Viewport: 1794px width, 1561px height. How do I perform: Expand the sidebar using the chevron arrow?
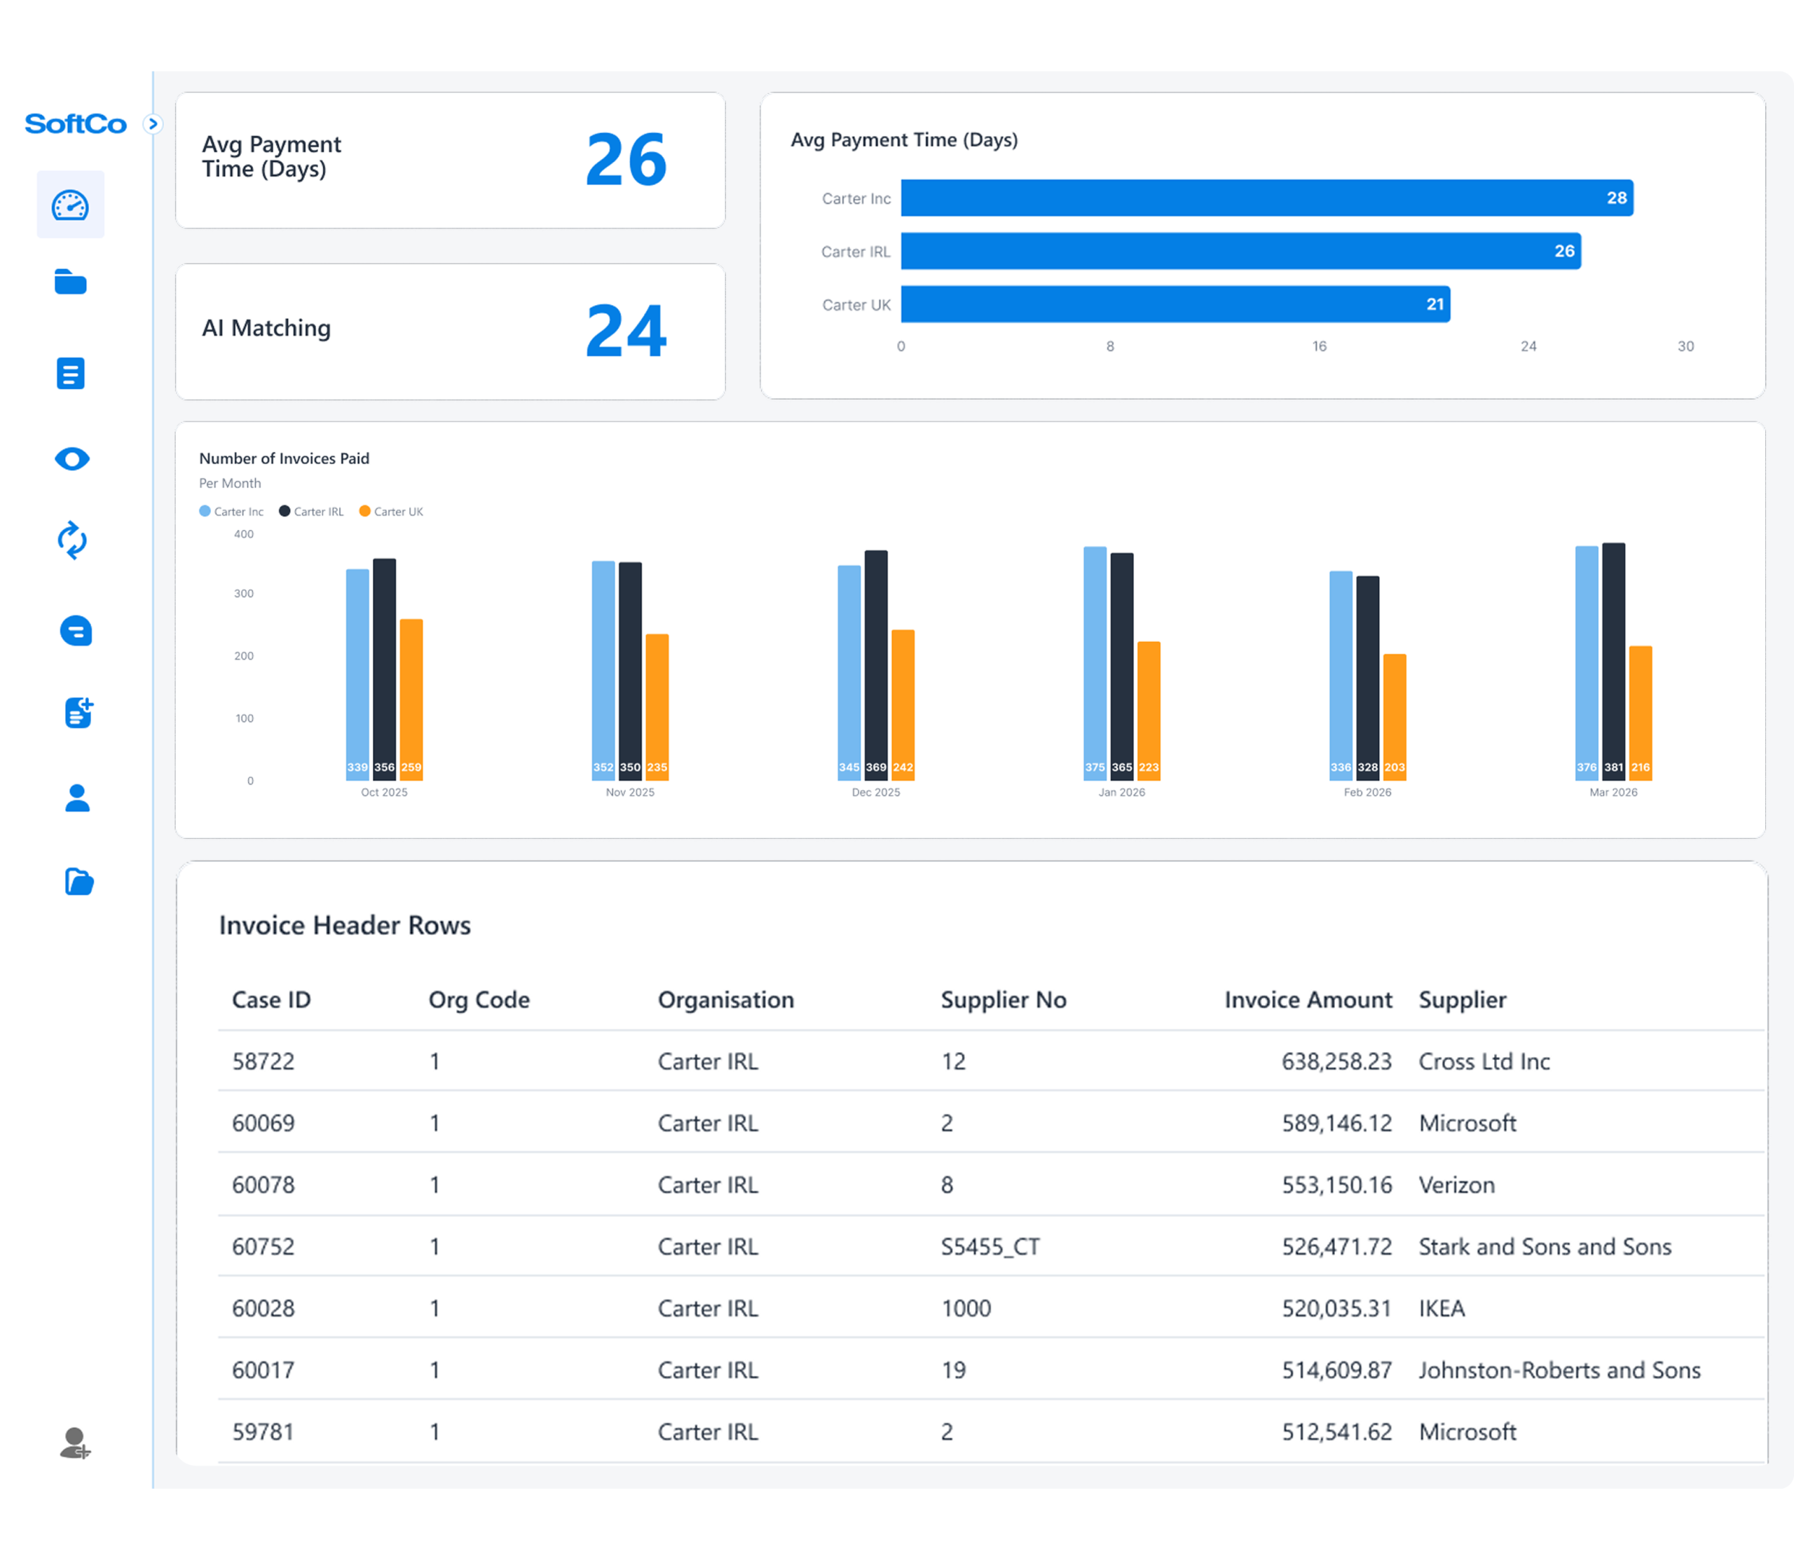(154, 123)
